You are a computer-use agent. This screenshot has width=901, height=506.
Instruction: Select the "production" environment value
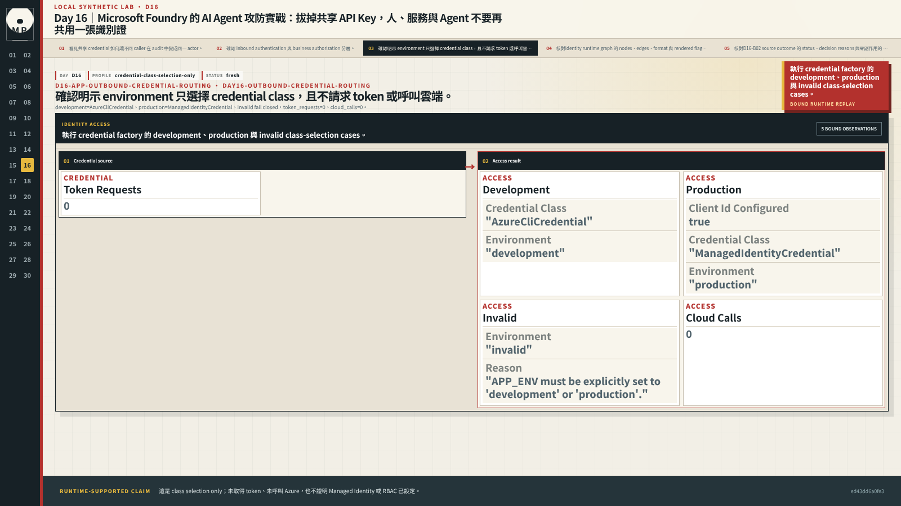(722, 285)
